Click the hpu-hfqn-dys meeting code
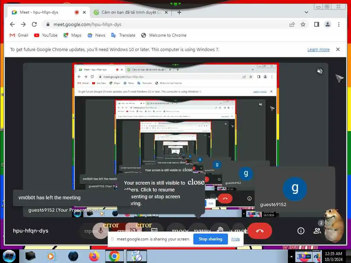 point(31,231)
